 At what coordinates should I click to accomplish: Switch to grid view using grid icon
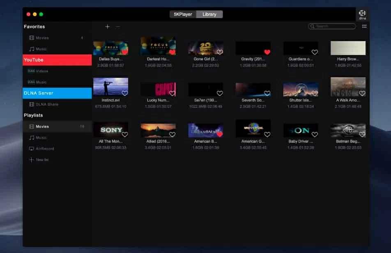[364, 26]
